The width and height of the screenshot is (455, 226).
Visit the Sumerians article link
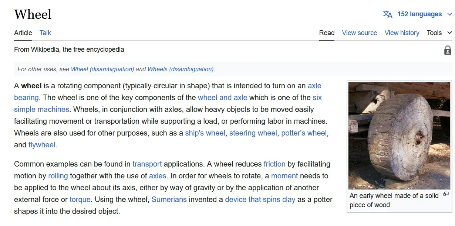point(169,199)
